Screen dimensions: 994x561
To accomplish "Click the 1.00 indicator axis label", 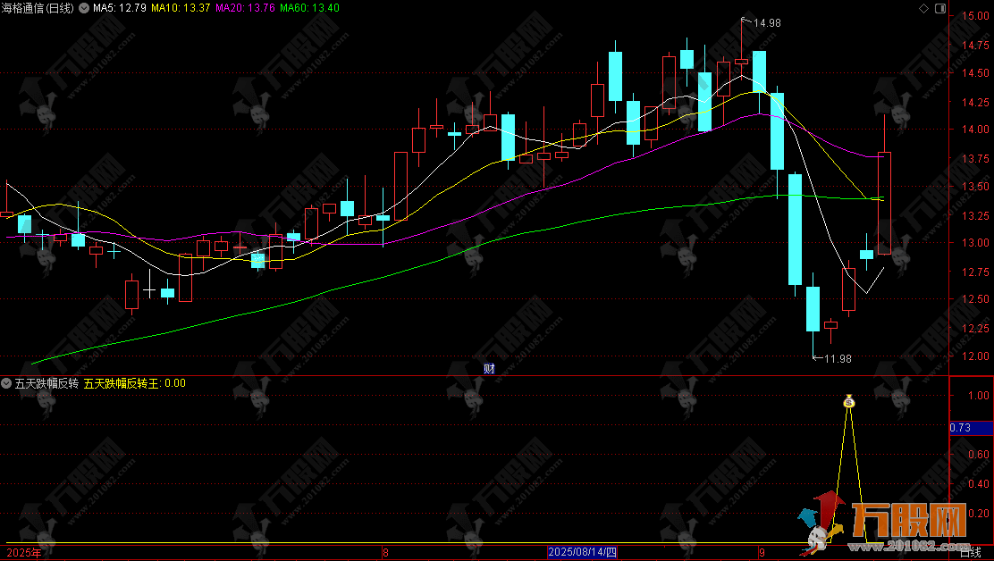I will (978, 395).
